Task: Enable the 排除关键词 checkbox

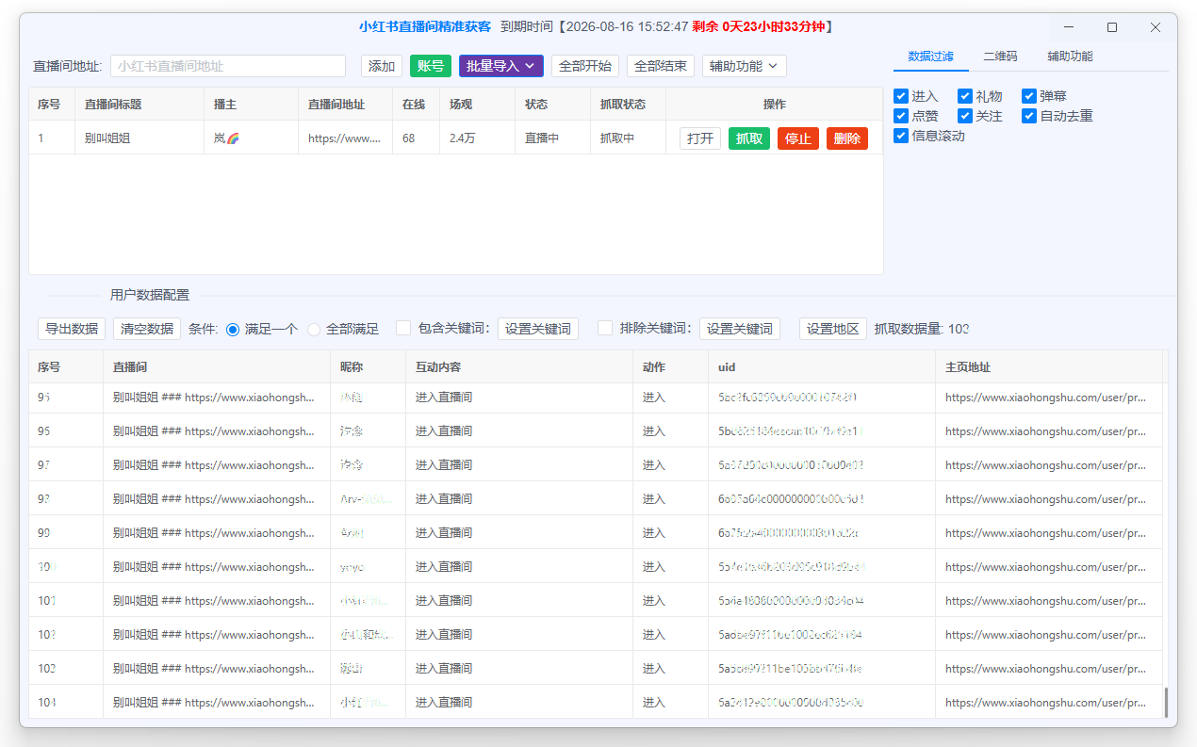Action: (x=605, y=328)
